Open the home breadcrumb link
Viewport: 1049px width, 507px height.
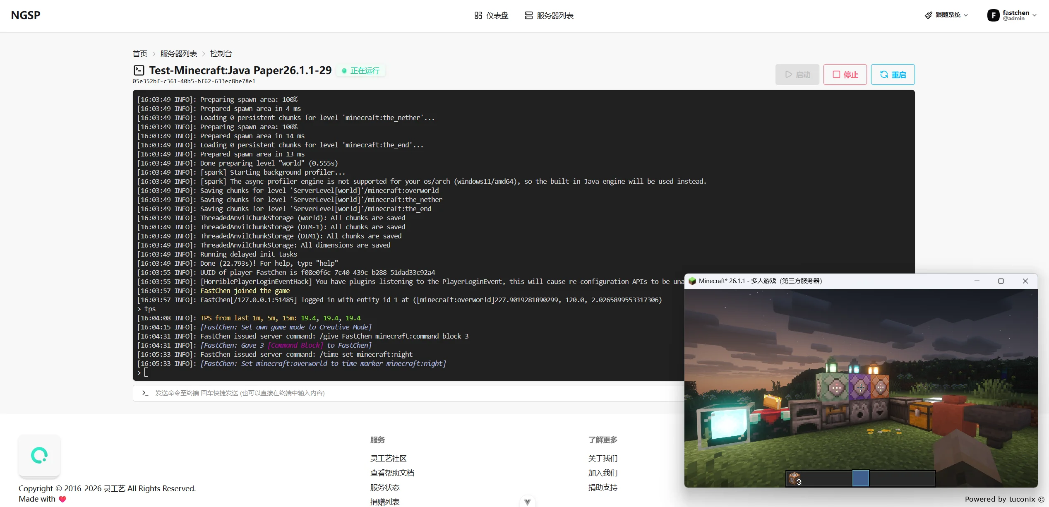coord(139,54)
